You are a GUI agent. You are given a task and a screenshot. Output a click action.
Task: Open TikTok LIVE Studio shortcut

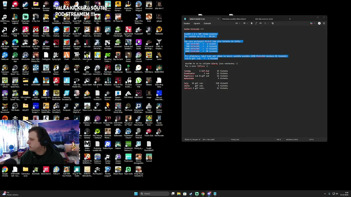point(26,31)
